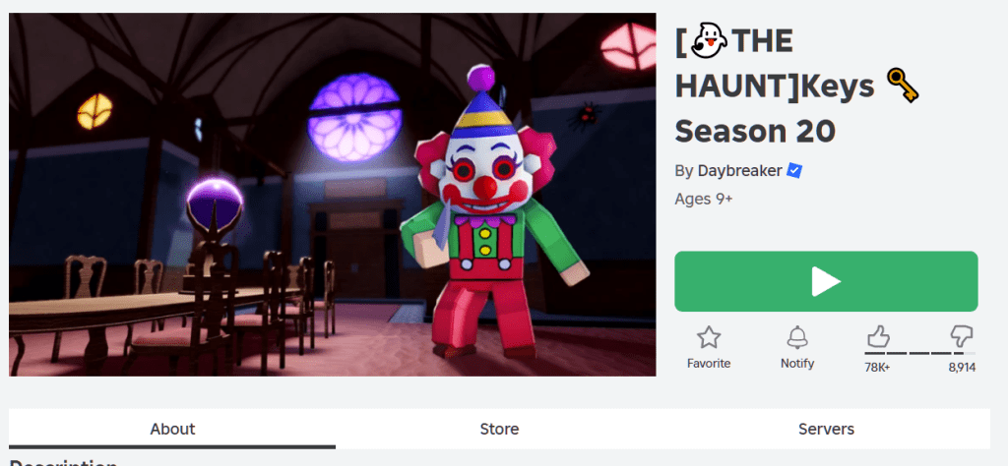Click the ghost emoji in the title
The height and width of the screenshot is (466, 1008).
(709, 42)
